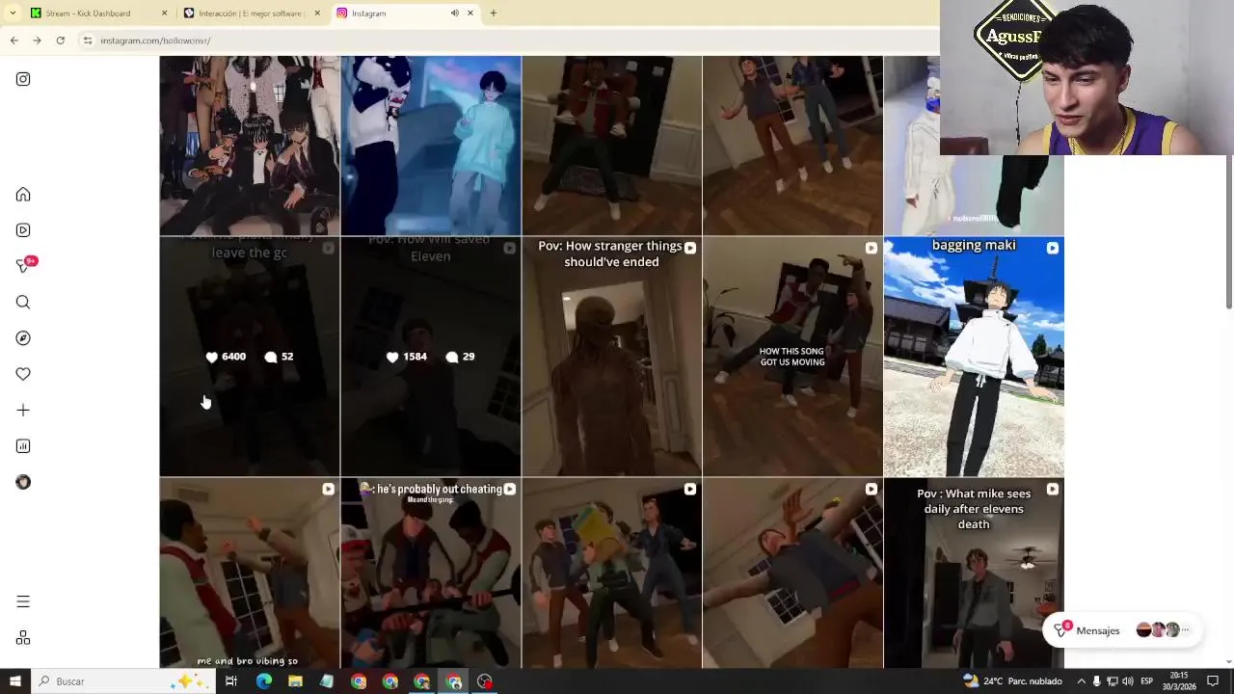Select the Instagram browser tab
1234x694 pixels.
click(405, 13)
